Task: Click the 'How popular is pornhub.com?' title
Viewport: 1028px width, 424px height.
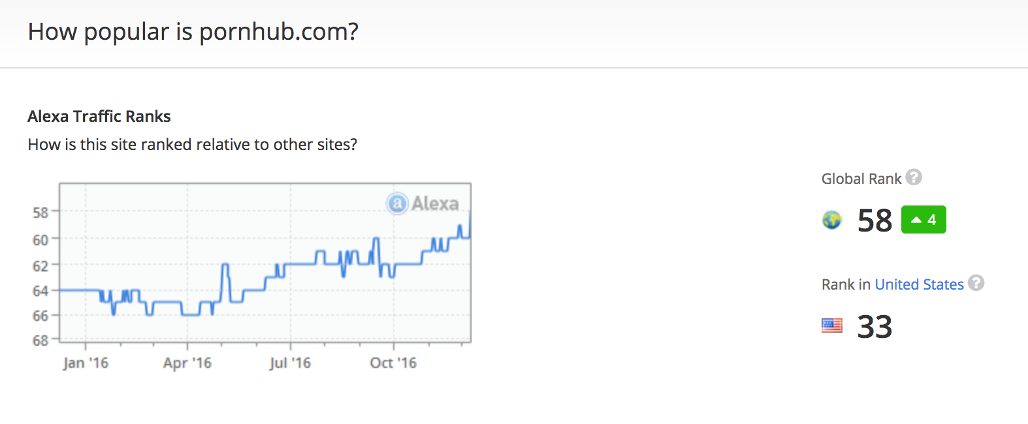Action: (193, 31)
